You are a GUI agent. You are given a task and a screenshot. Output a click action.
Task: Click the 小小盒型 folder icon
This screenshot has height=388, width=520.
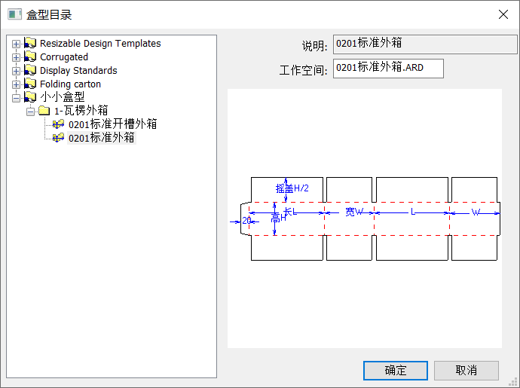click(30, 97)
